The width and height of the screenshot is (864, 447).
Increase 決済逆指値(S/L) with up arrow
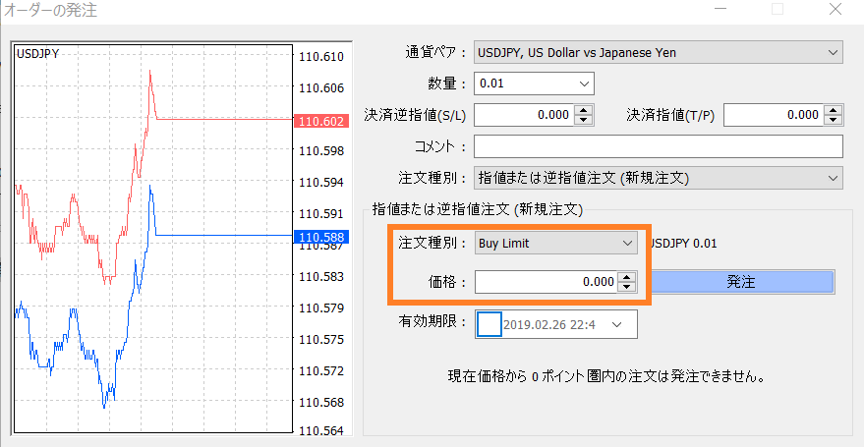[584, 109]
